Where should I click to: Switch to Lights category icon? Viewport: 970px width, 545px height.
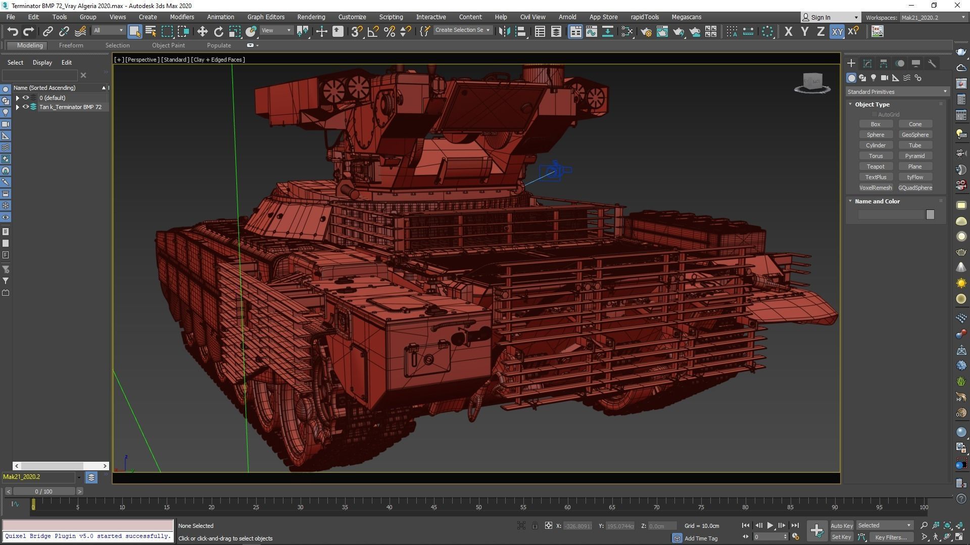(873, 78)
